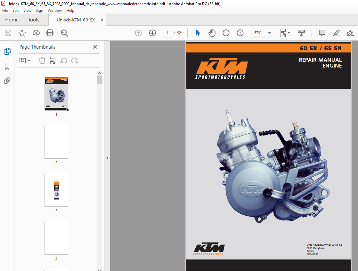Go to previous page arrow
This screenshot has width=358, height=271.
point(138,33)
